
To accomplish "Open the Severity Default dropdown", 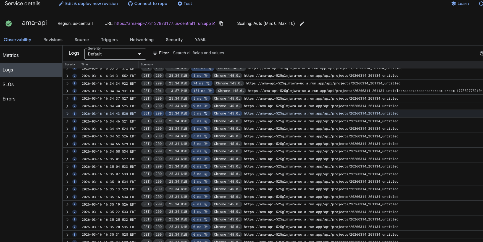I will click(115, 54).
